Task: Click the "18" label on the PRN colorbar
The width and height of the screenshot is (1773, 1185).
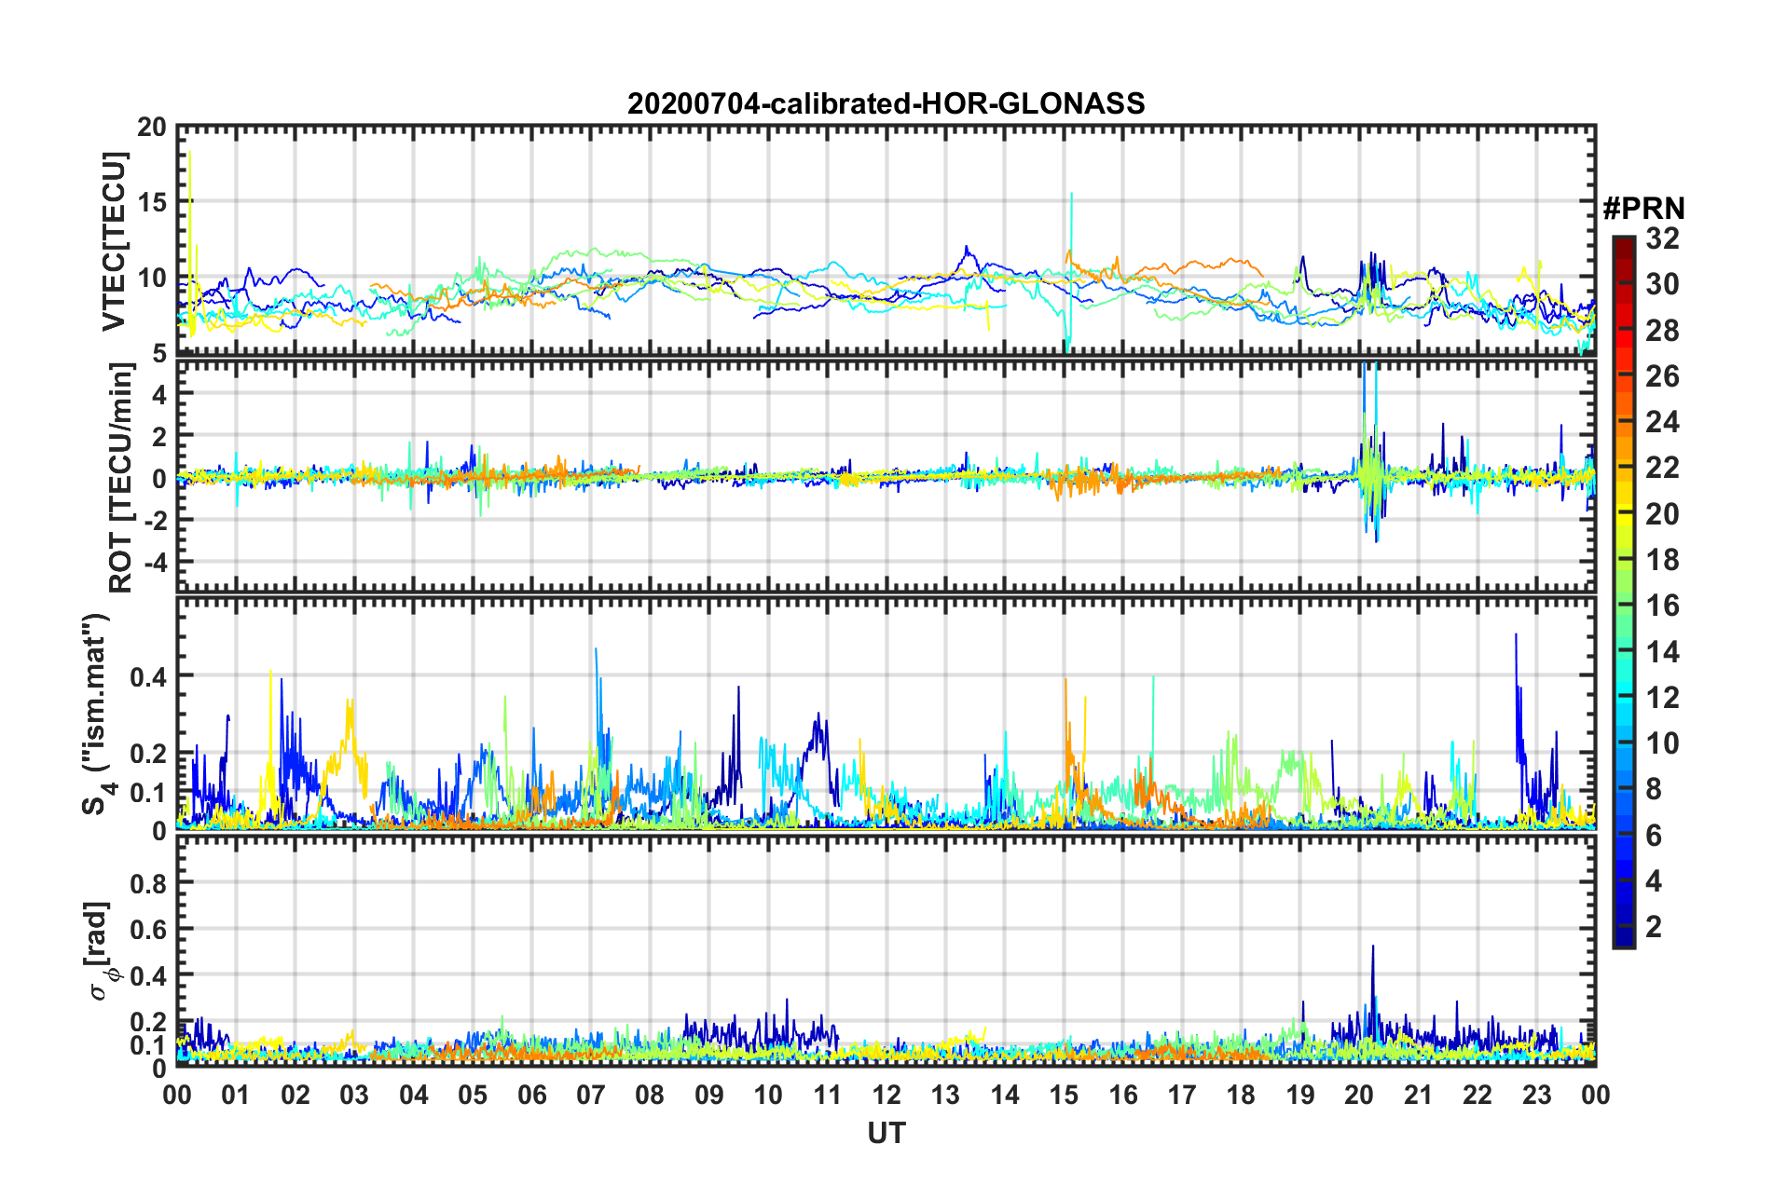Action: [x=1662, y=560]
